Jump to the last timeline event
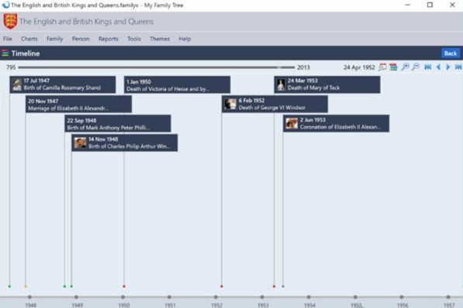This screenshot has width=463, height=308. (x=458, y=67)
